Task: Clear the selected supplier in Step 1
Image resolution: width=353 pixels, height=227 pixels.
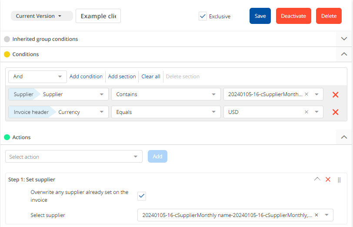Action: pos(316,215)
